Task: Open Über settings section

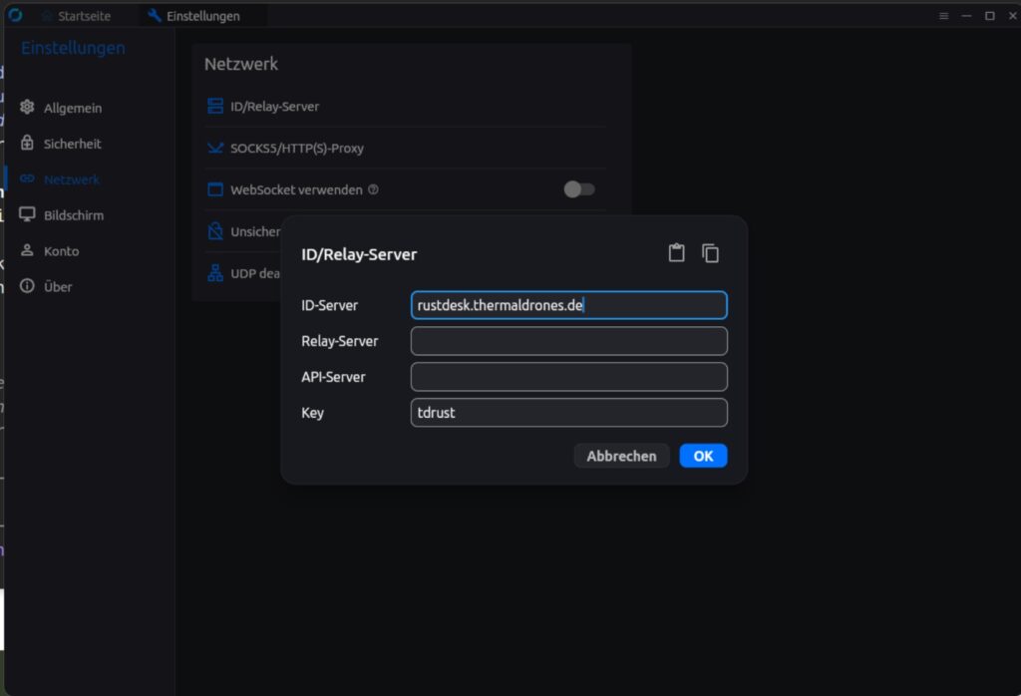Action: coord(60,286)
